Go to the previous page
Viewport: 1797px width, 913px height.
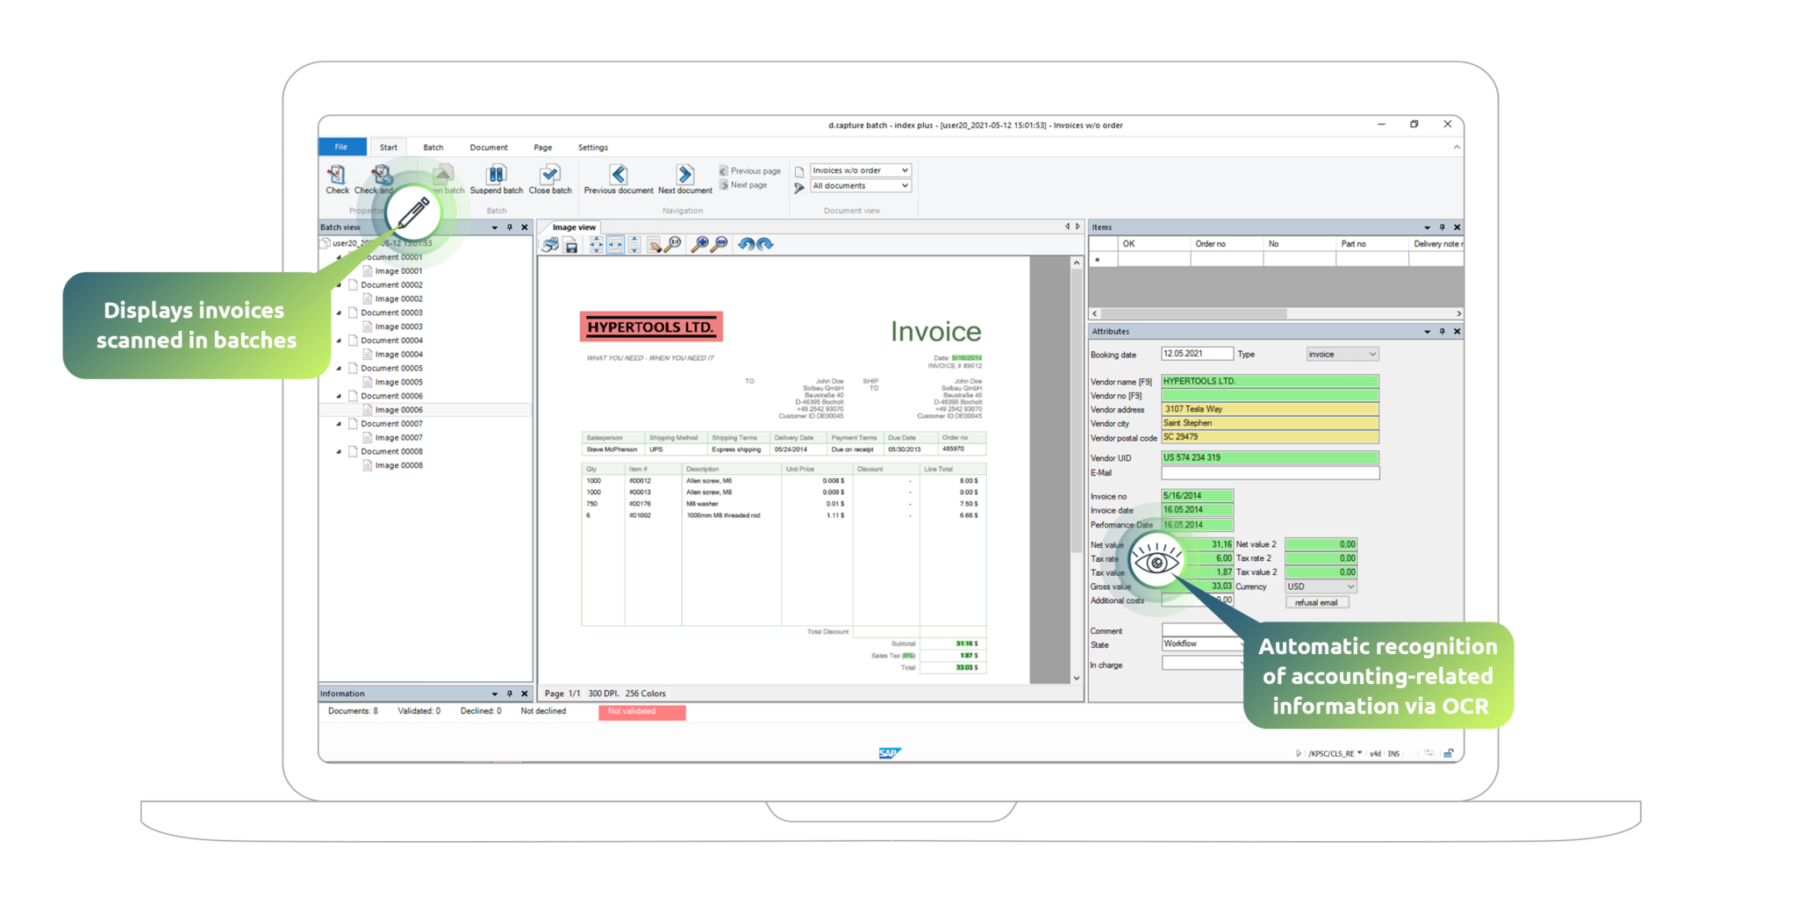click(749, 170)
